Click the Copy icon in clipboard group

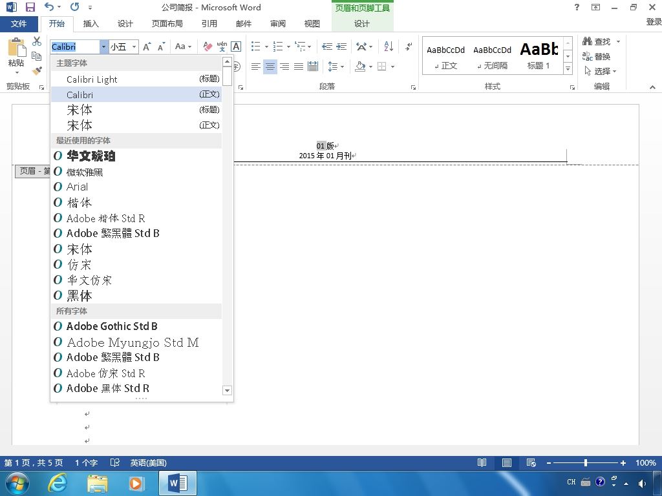(x=37, y=56)
